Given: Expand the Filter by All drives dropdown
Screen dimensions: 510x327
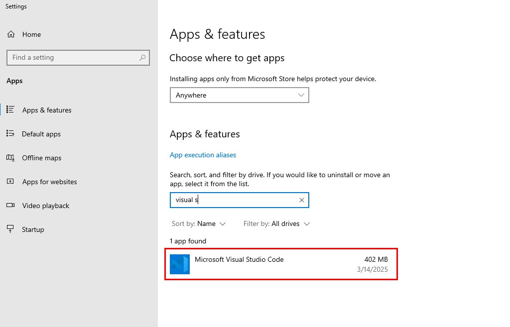Looking at the screenshot, I should click(277, 223).
